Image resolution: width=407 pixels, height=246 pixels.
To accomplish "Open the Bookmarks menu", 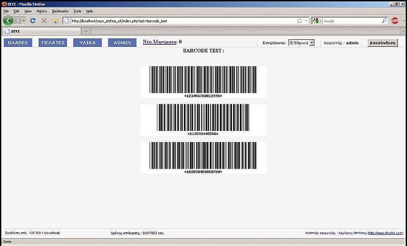I will click(x=60, y=11).
